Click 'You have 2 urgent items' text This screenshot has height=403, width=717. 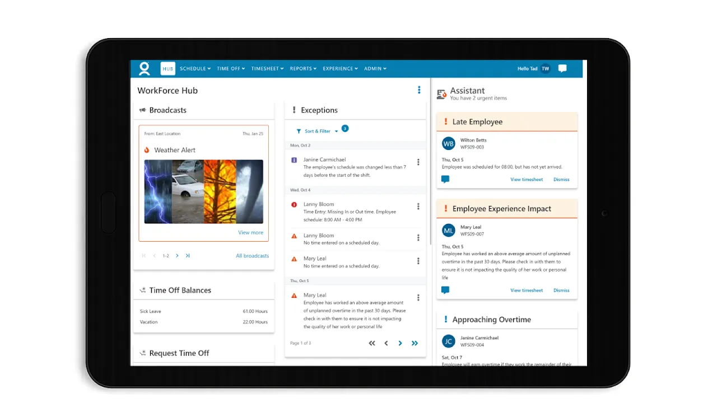(x=478, y=99)
